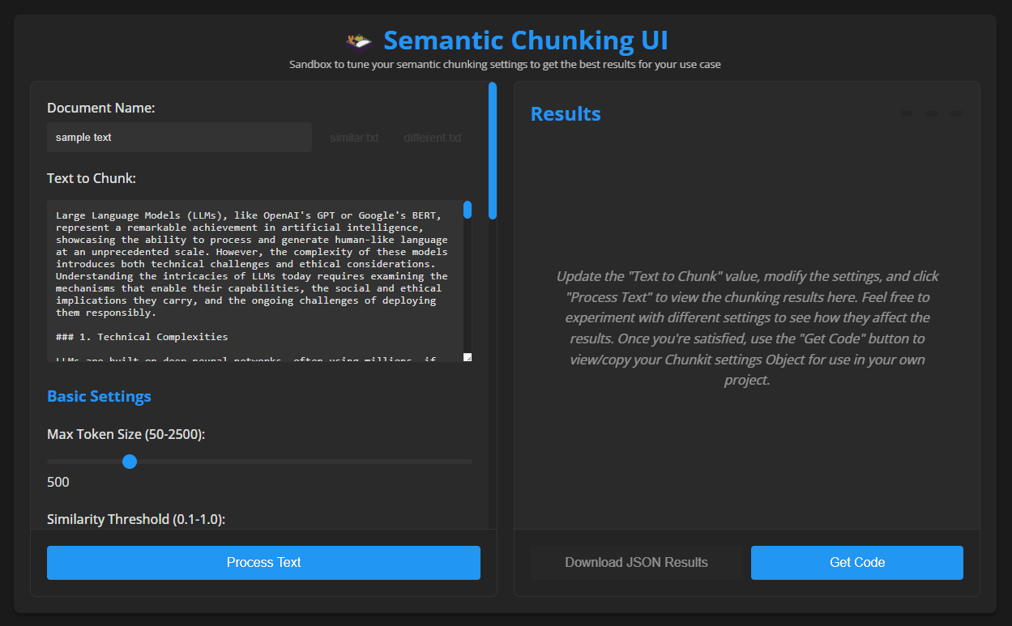The height and width of the screenshot is (626, 1012).
Task: Click the Semantic Chunking UI title
Action: 525,40
